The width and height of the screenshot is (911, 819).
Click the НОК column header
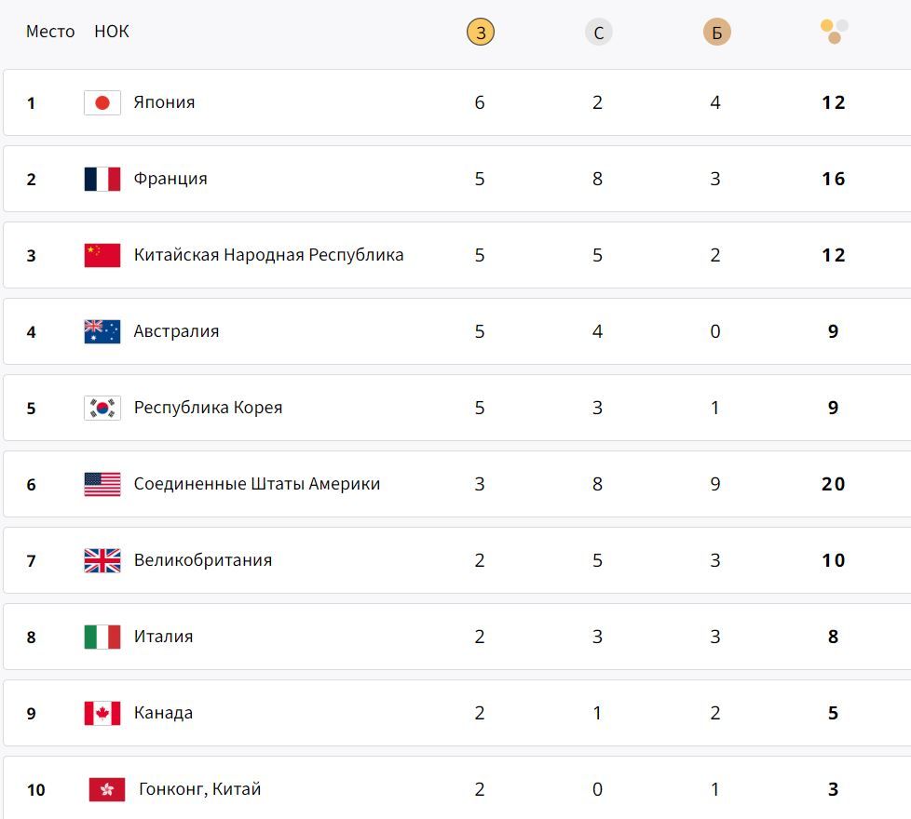point(112,31)
